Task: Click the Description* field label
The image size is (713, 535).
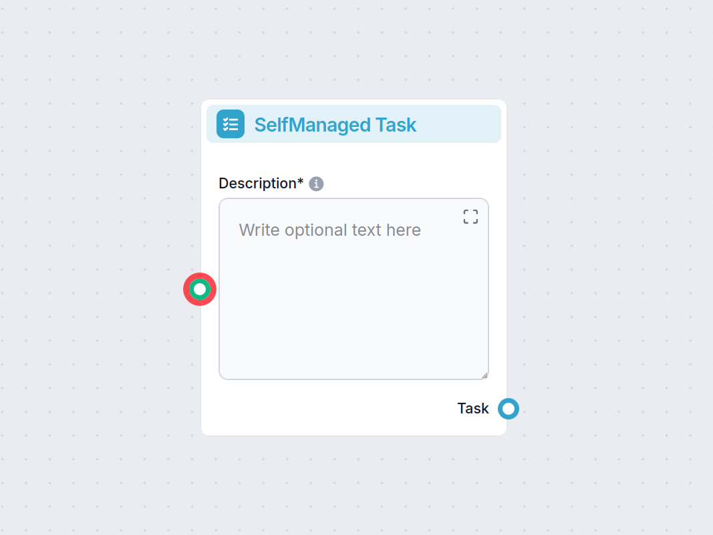Action: click(x=261, y=184)
